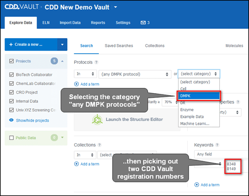Screen dimensions: 249x196
Task: Click the Show/hide projects eye icon
Action: 11,120
